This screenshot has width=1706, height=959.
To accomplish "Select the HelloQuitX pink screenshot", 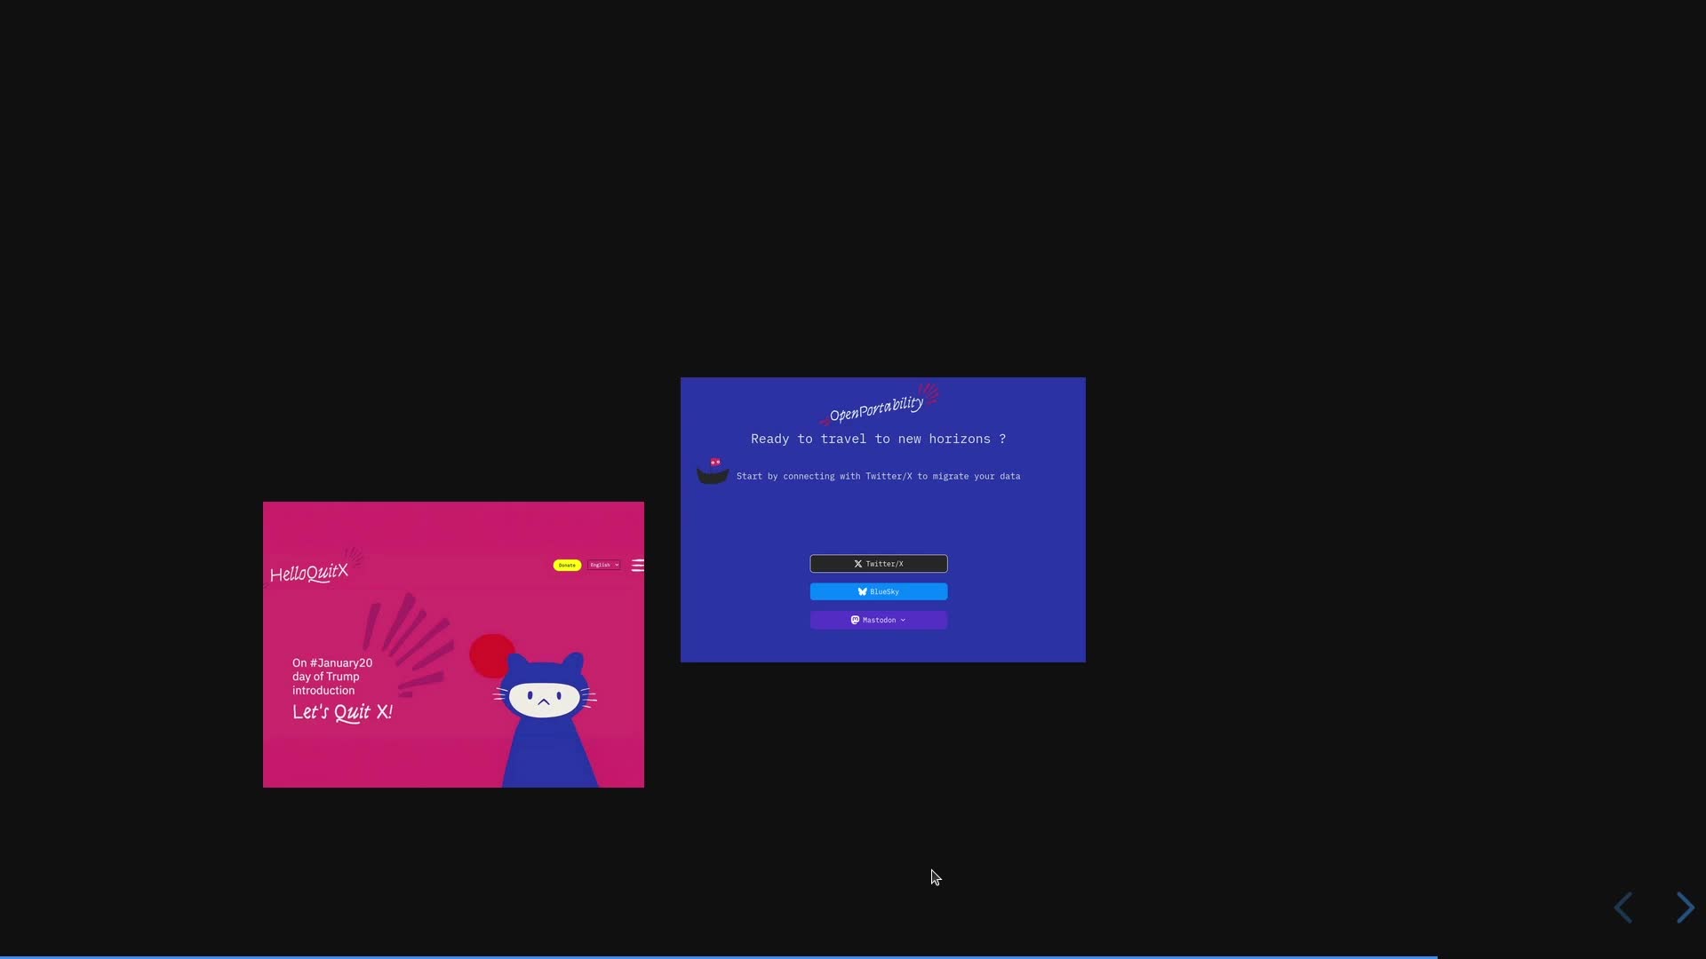I will [x=453, y=645].
